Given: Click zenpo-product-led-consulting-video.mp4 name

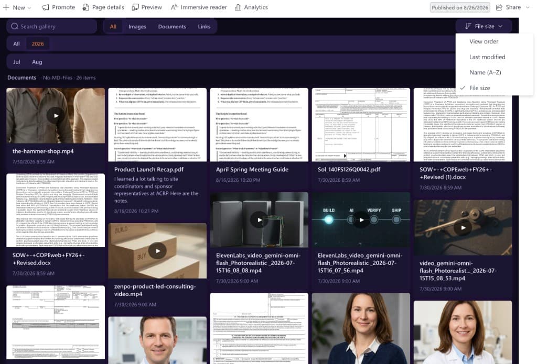Looking at the screenshot, I should (155, 290).
